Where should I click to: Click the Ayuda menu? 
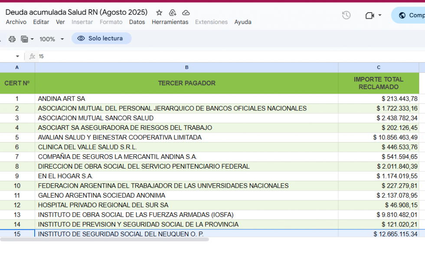point(243,22)
